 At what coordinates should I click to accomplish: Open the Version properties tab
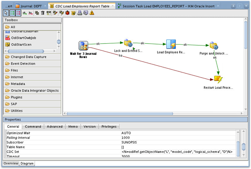click(x=90, y=127)
